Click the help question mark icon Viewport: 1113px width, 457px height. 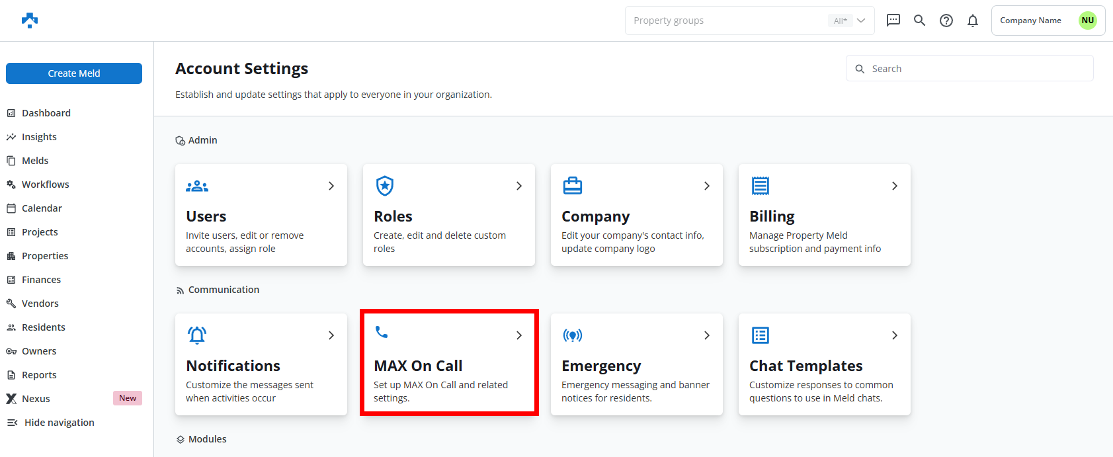click(x=946, y=21)
